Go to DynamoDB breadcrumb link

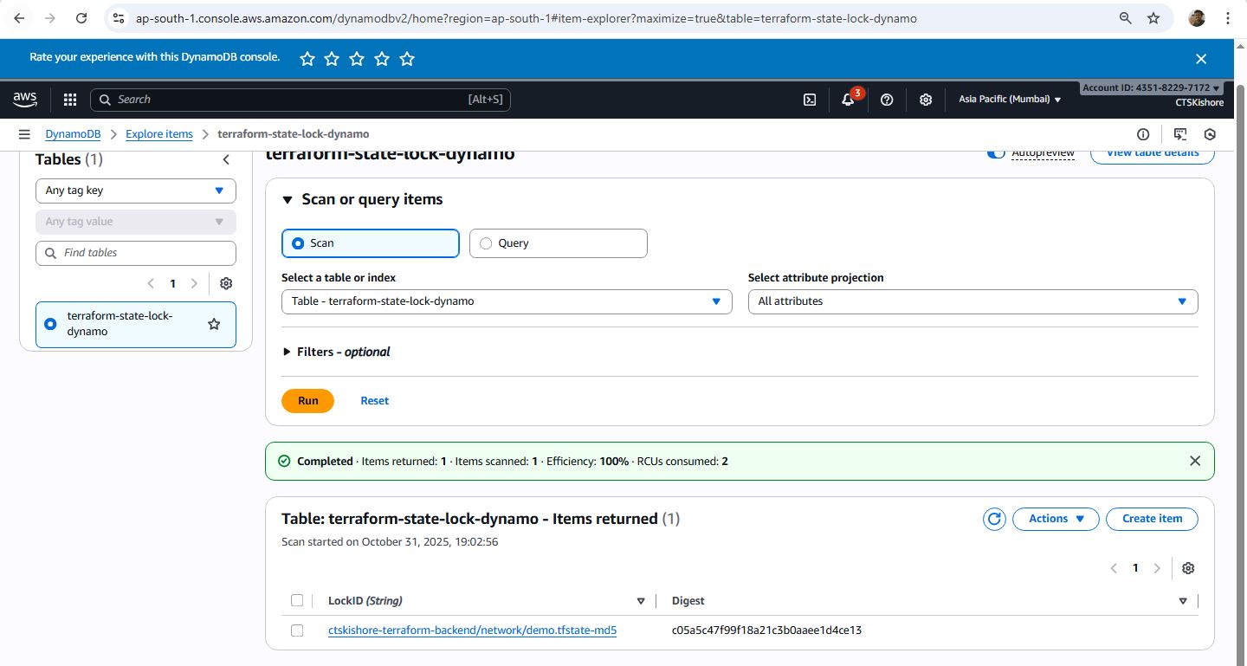pos(73,134)
